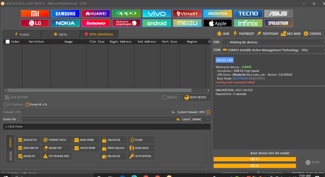Viewport: 325px width, 177px height.
Task: Open the CONFIG settings
Action: pos(312,34)
